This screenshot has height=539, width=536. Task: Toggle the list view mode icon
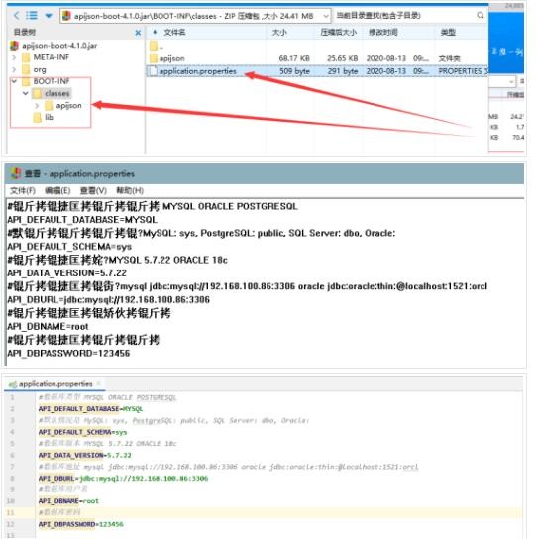point(32,16)
